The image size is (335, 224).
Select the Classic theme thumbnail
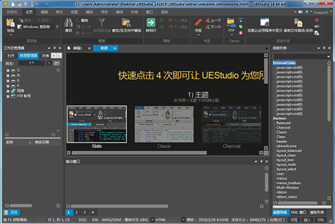click(x=164, y=124)
